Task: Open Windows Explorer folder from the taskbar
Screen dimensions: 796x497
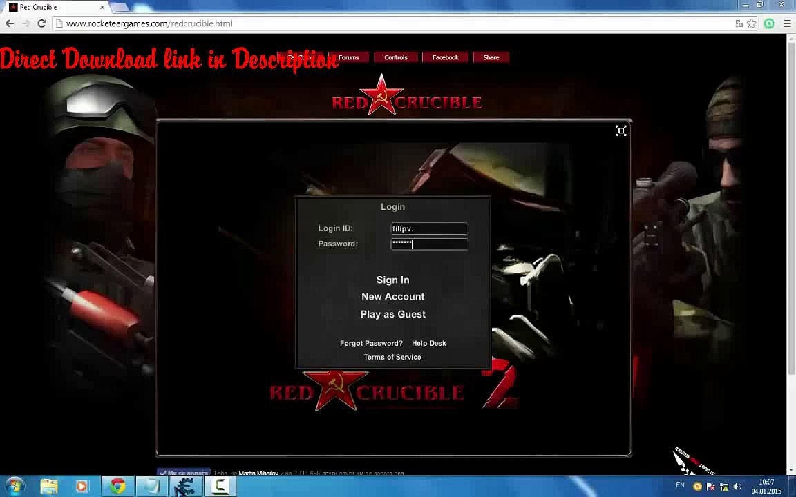Action: tap(49, 487)
